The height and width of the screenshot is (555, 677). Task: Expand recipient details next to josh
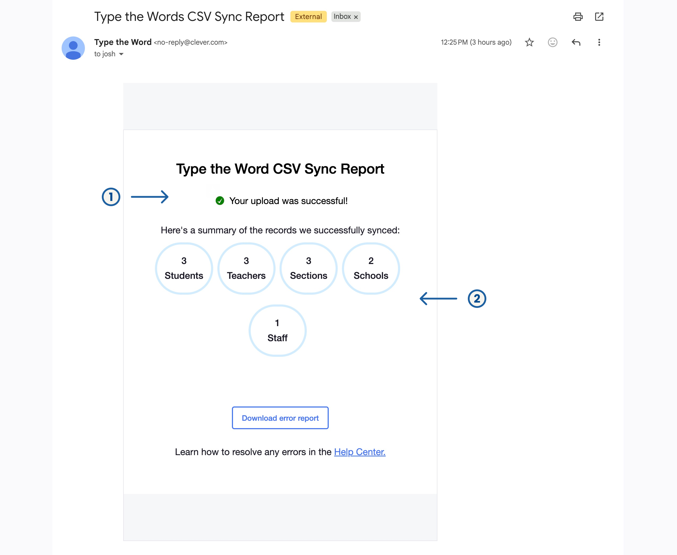click(x=121, y=54)
